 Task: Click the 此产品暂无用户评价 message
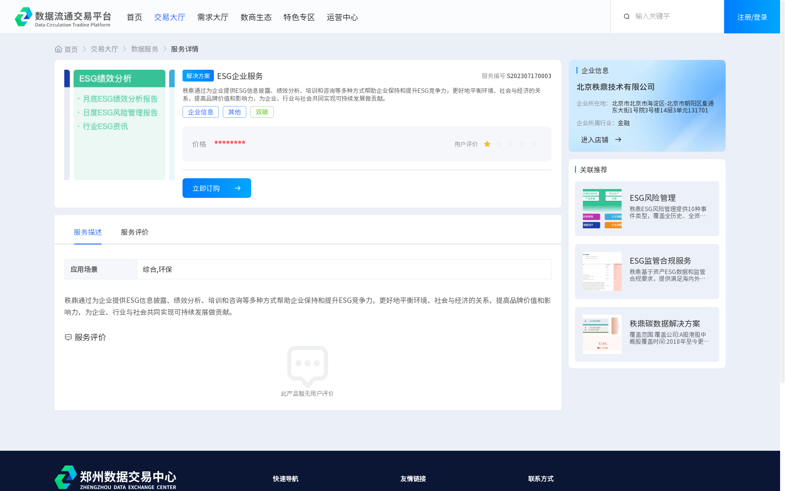[307, 394]
